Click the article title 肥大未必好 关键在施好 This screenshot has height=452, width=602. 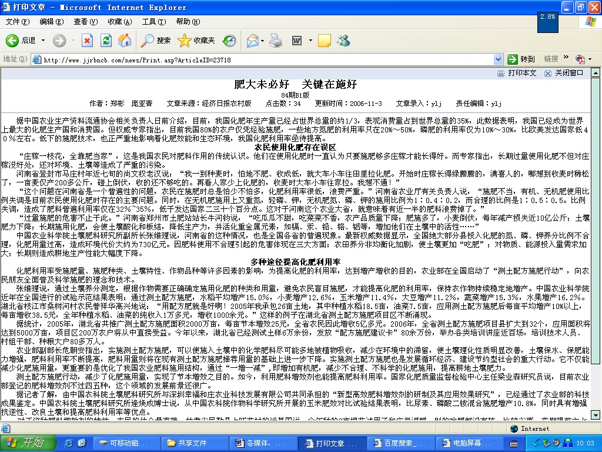click(296, 84)
